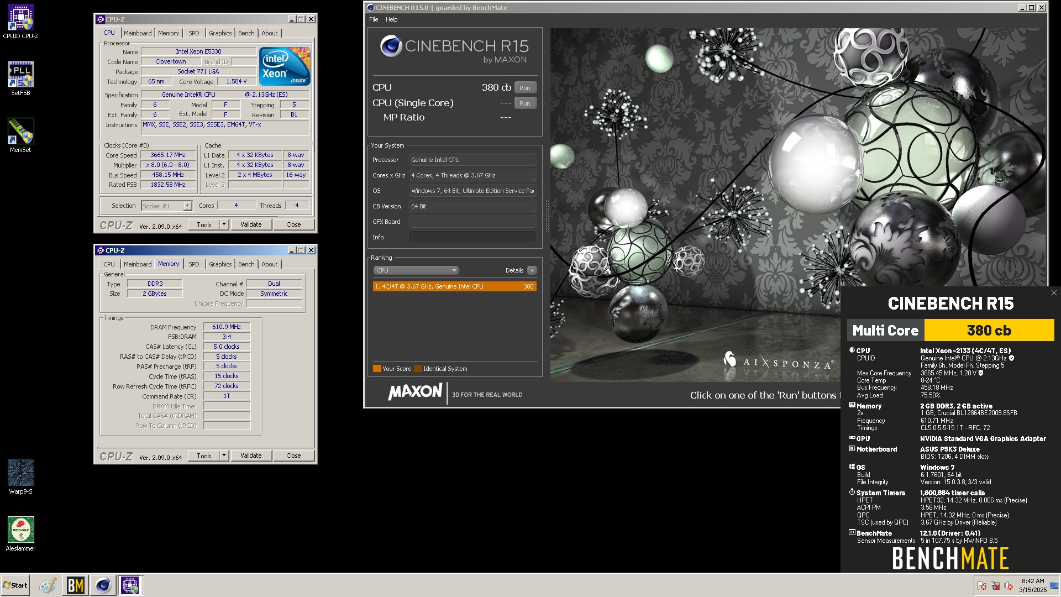
Task: Click the taskbar clock showing 8:42 AM
Action: coord(1033,585)
